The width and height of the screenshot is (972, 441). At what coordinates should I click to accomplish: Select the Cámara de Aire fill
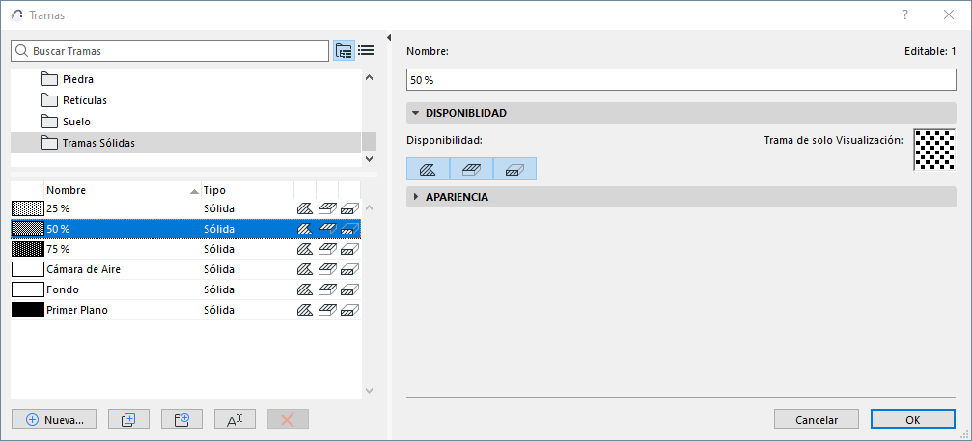[x=186, y=269]
